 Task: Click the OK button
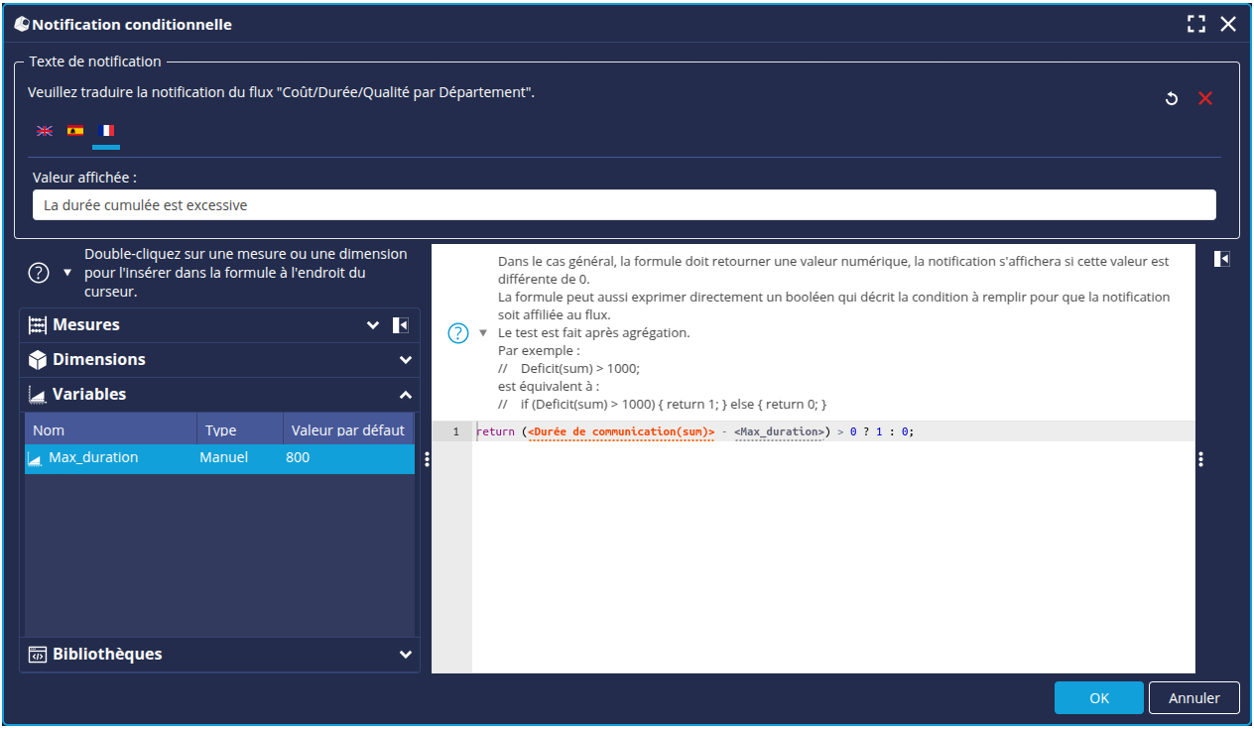[x=1098, y=698]
